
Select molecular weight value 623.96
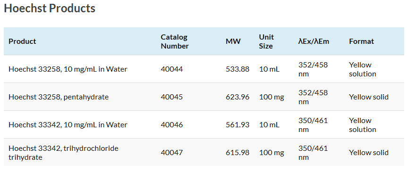237,97
